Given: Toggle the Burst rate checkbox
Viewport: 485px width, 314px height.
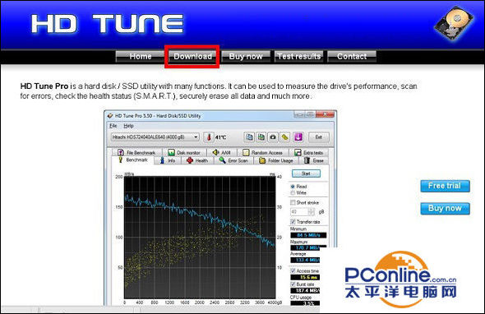Looking at the screenshot, I should 293,284.
